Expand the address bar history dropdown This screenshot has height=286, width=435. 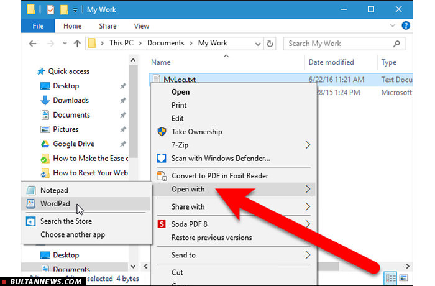pos(258,44)
